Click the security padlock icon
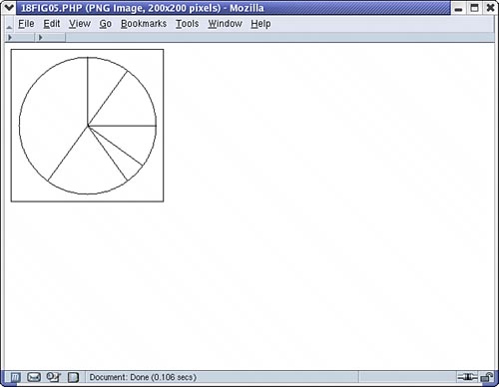This screenshot has height=387, width=499. pos(487,377)
